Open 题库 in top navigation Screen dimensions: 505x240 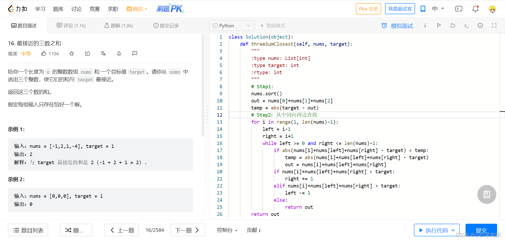tap(58, 9)
